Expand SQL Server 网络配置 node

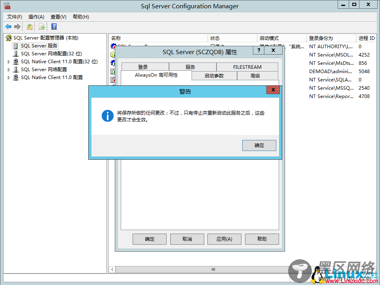[9, 70]
